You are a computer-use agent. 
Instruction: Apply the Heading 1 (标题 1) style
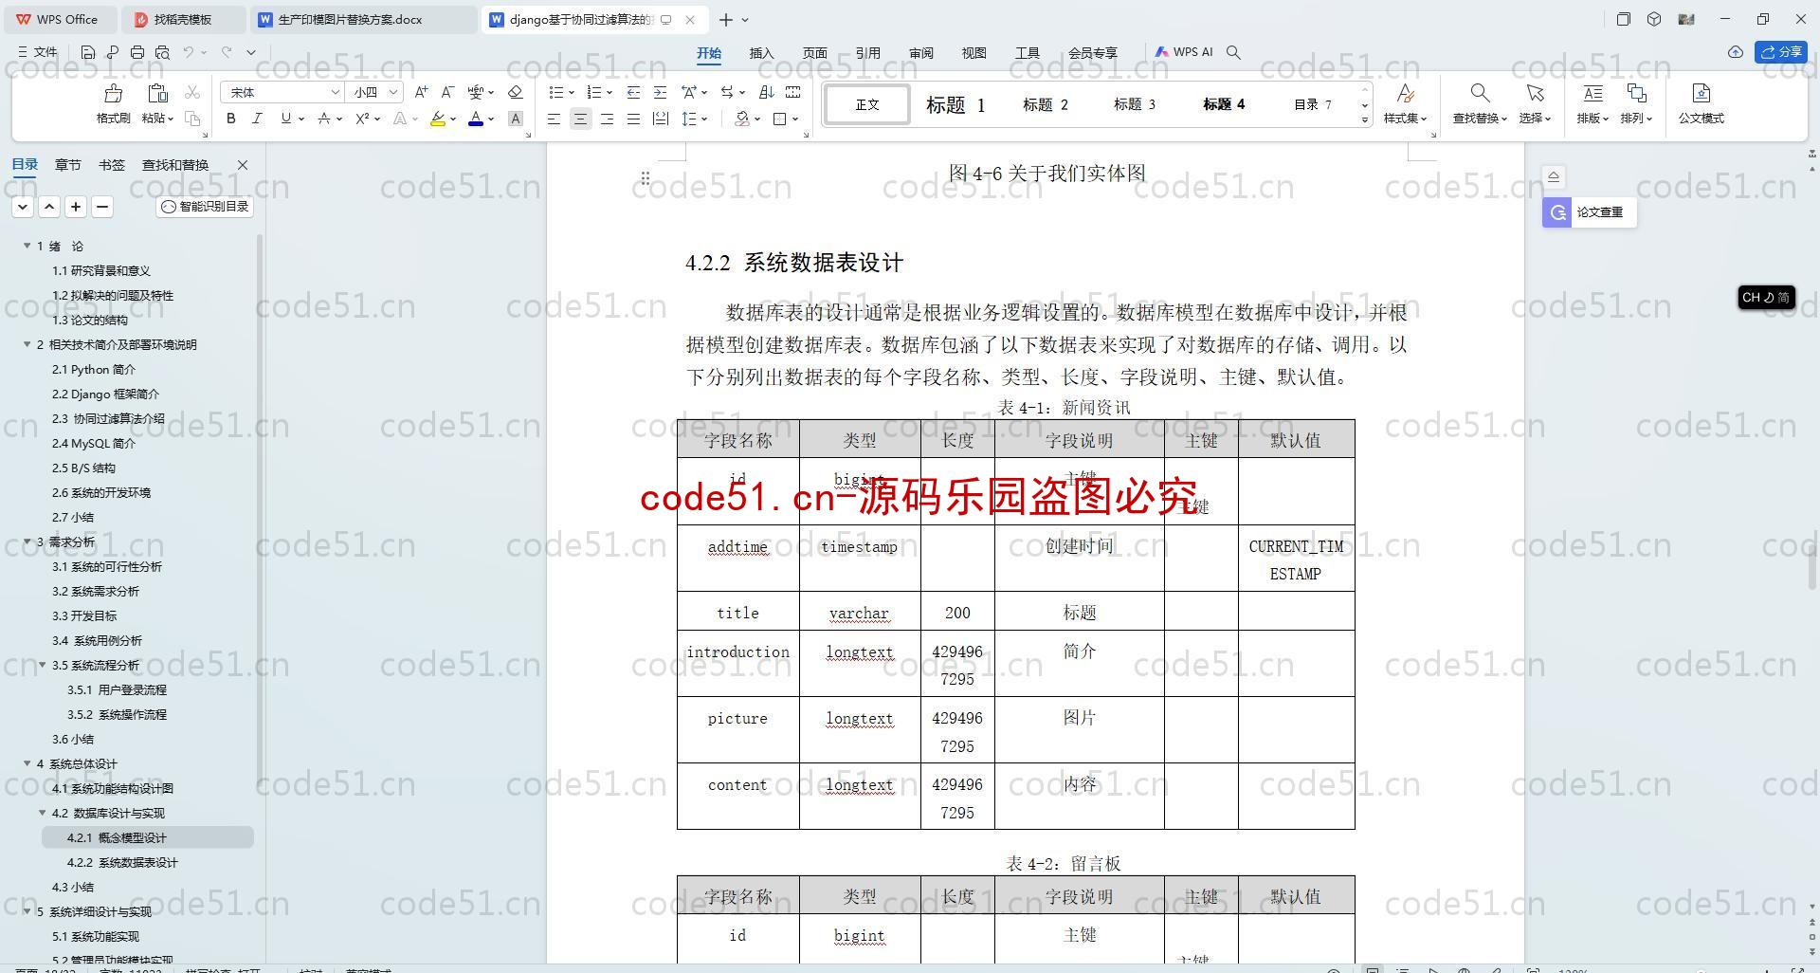[955, 104]
